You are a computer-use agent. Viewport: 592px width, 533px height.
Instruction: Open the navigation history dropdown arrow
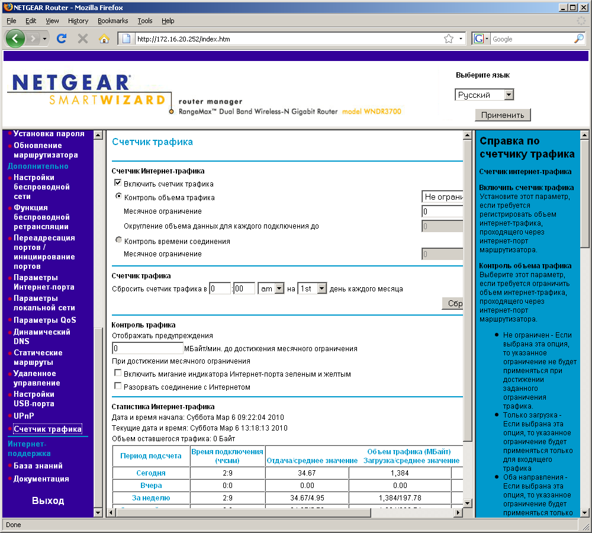(44, 38)
